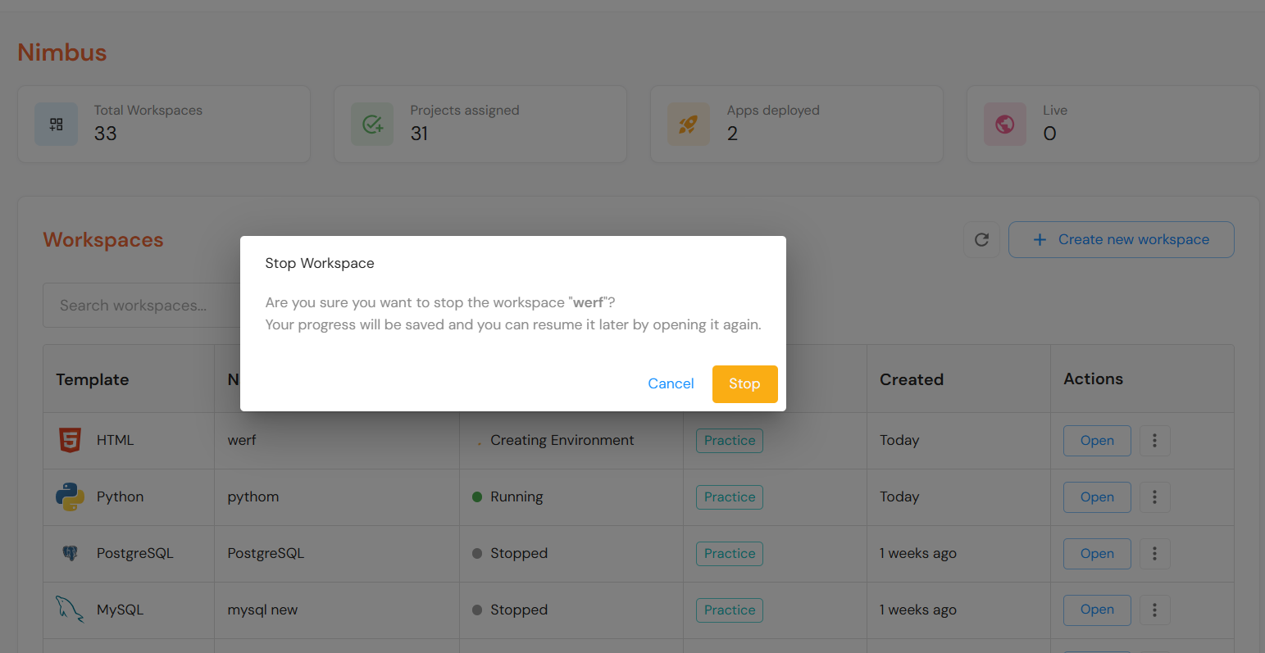The width and height of the screenshot is (1265, 653).
Task: Expand more options for PostgreSQL row
Action: 1154,554
